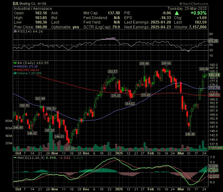Screen dimensions: 223x192
Task: Click the volume bars icon in the chart legend
Action: [x=15, y=73]
